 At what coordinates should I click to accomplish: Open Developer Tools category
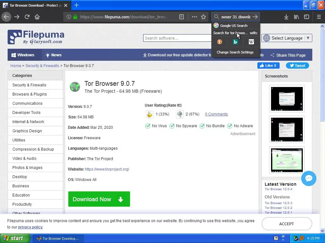(36, 113)
